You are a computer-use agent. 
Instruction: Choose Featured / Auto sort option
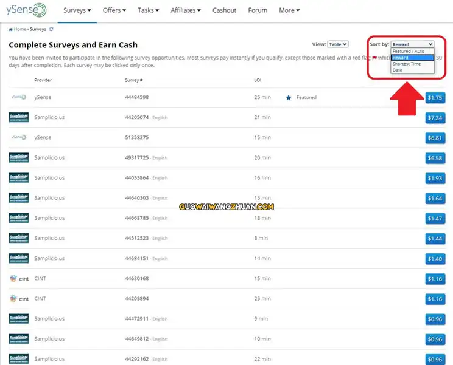click(x=412, y=51)
